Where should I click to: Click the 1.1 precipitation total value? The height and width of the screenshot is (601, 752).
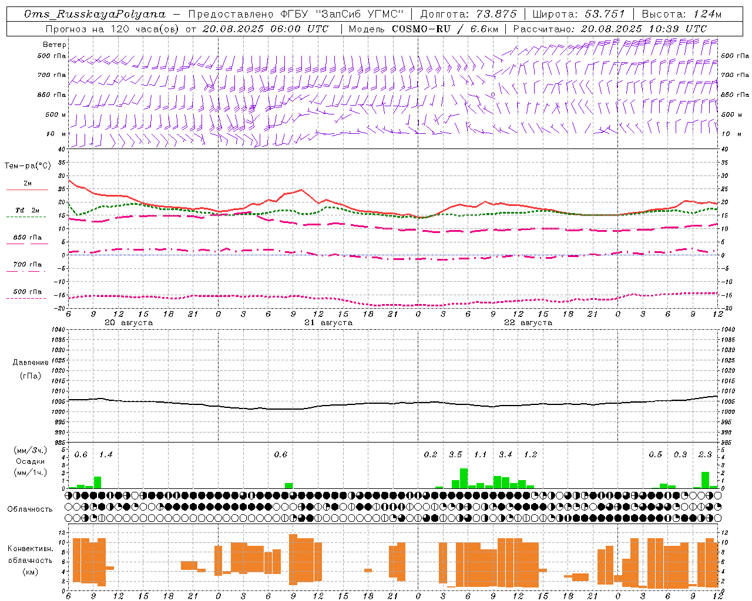pos(481,454)
